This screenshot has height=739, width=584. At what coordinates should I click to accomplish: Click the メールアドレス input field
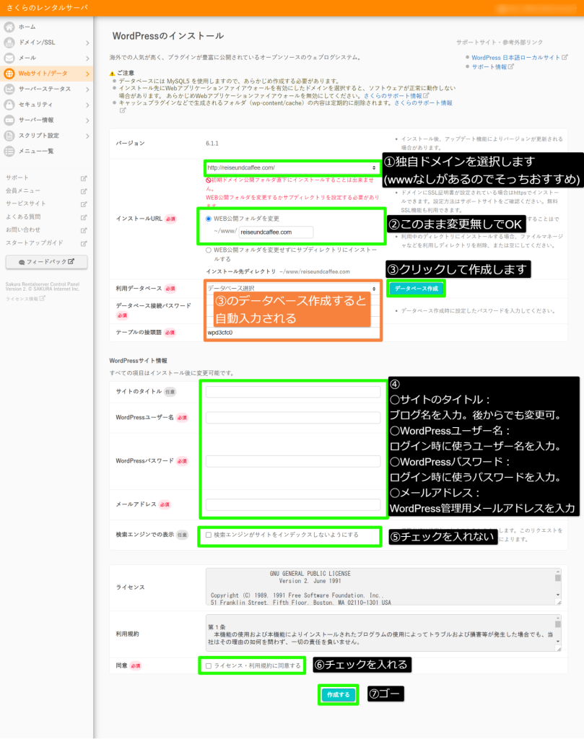(x=292, y=504)
